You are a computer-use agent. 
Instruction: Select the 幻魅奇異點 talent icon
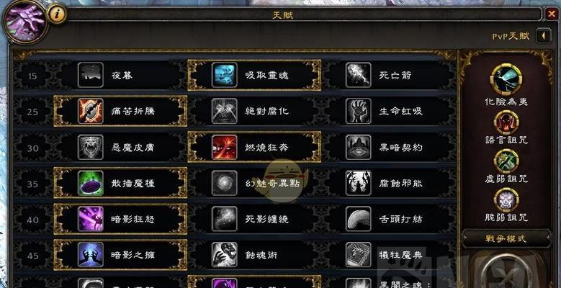225,183
